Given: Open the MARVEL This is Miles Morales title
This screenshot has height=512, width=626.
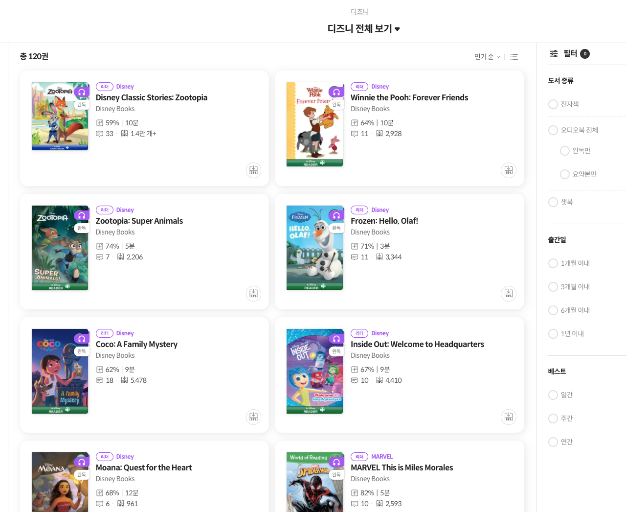Looking at the screenshot, I should 402,467.
